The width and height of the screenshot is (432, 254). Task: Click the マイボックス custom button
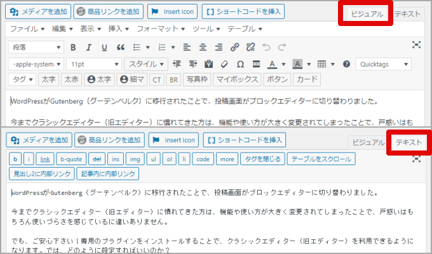click(x=237, y=79)
